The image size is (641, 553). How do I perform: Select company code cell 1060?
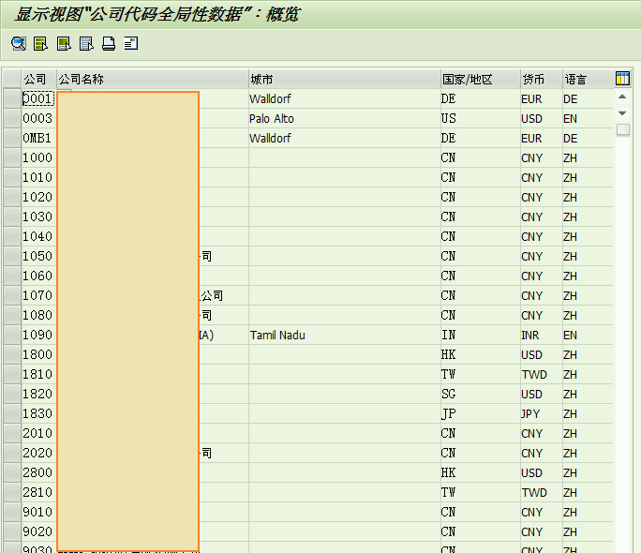tap(38, 276)
